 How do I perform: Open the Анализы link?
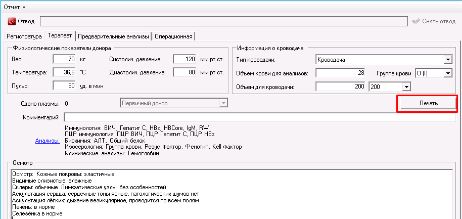pos(47,141)
